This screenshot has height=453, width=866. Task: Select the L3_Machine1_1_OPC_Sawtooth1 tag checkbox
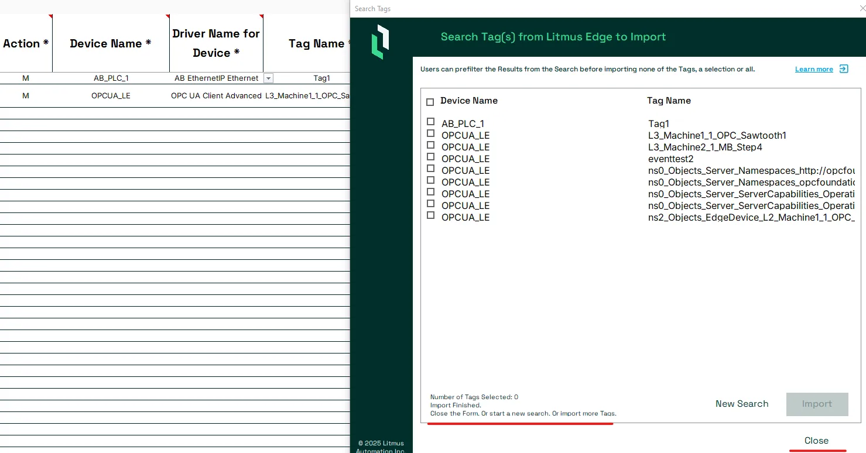coord(431,133)
